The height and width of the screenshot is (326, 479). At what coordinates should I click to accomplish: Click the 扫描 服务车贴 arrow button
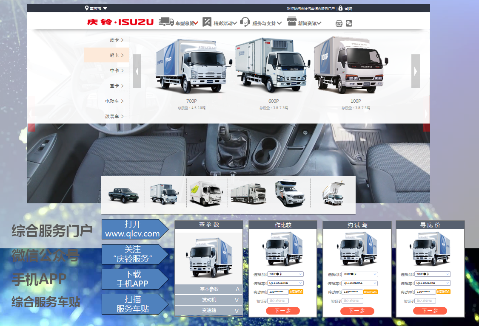135,304
